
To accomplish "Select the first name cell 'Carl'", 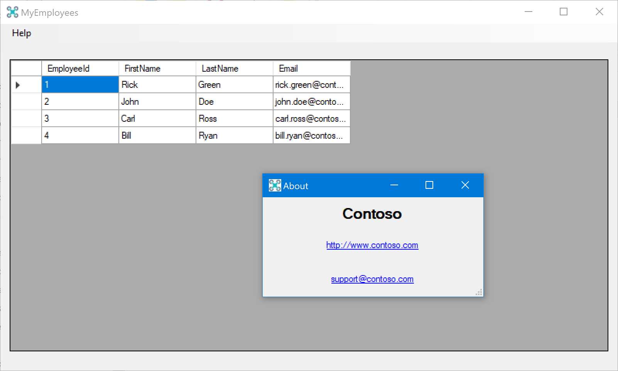I will click(157, 119).
